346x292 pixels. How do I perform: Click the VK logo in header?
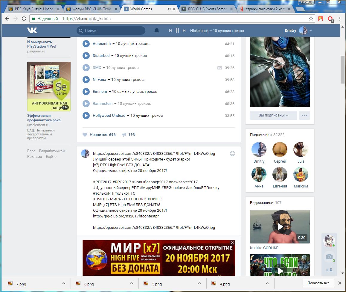[x=32, y=31]
